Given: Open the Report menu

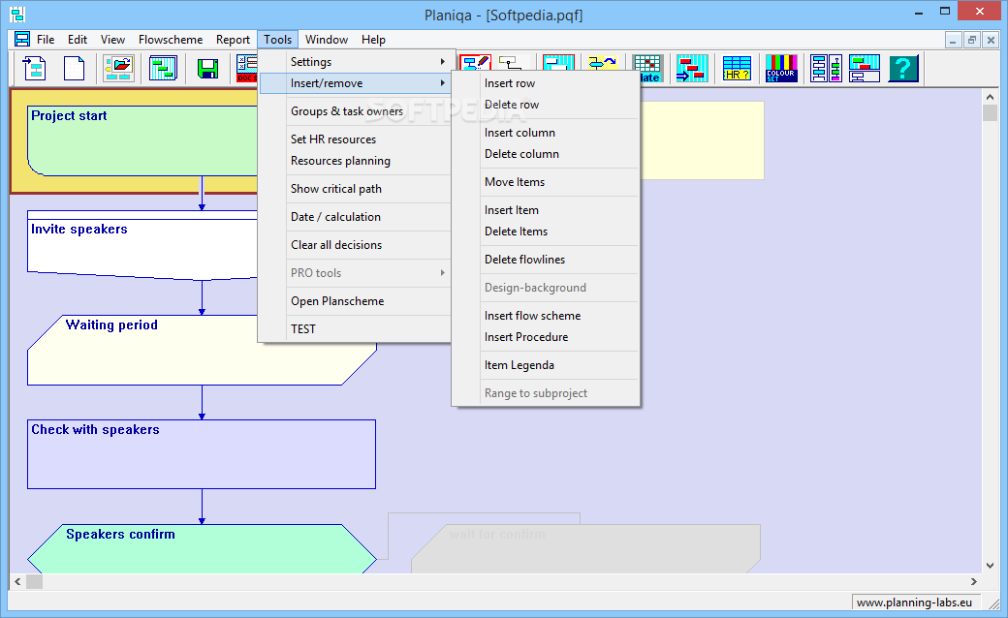Looking at the screenshot, I should (x=233, y=39).
